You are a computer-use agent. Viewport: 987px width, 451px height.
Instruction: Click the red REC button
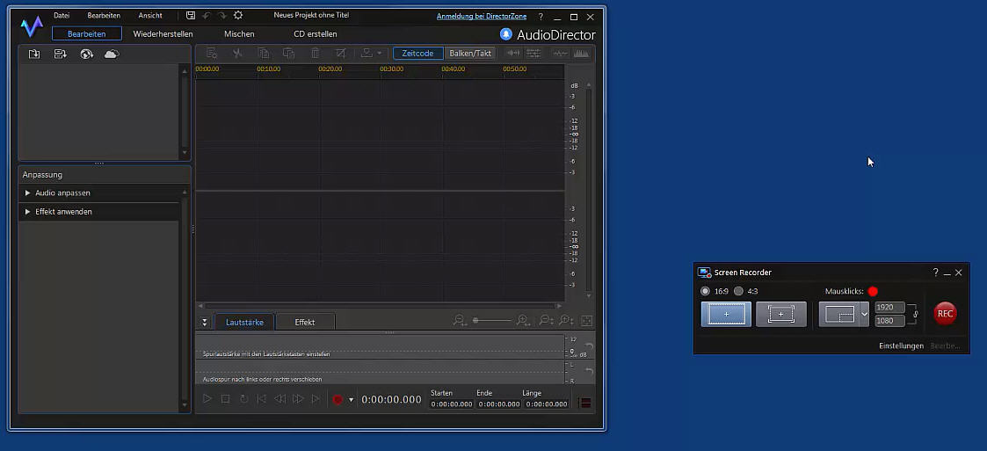pyautogui.click(x=945, y=313)
